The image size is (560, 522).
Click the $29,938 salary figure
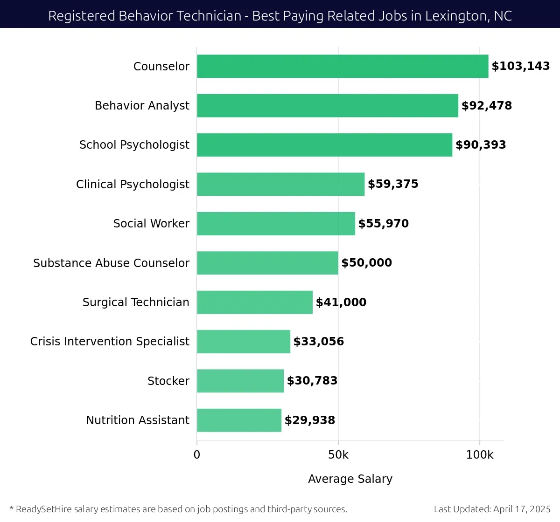(309, 420)
